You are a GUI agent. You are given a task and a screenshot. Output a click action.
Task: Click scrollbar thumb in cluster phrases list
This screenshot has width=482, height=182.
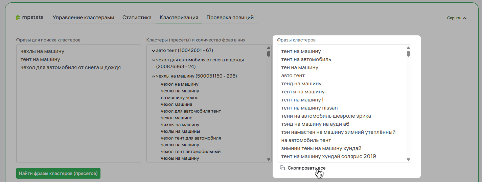click(408, 53)
